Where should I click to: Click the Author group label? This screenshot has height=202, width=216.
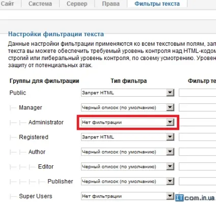pyautogui.click(x=37, y=152)
